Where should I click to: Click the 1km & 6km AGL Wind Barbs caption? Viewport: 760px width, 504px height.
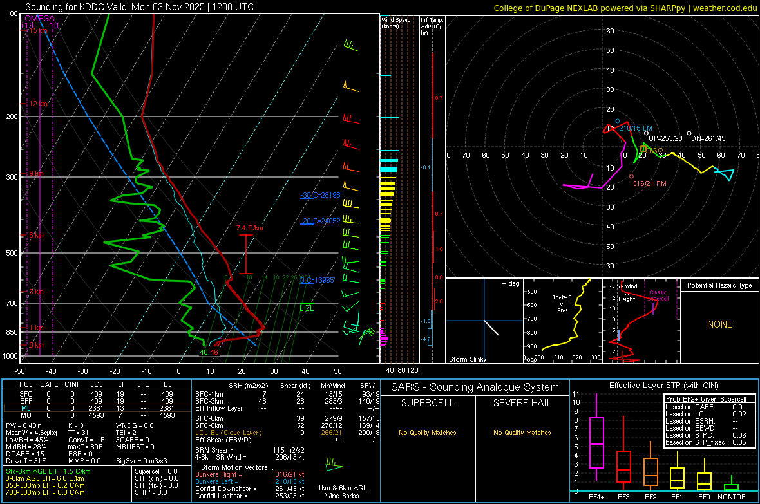[x=342, y=492]
